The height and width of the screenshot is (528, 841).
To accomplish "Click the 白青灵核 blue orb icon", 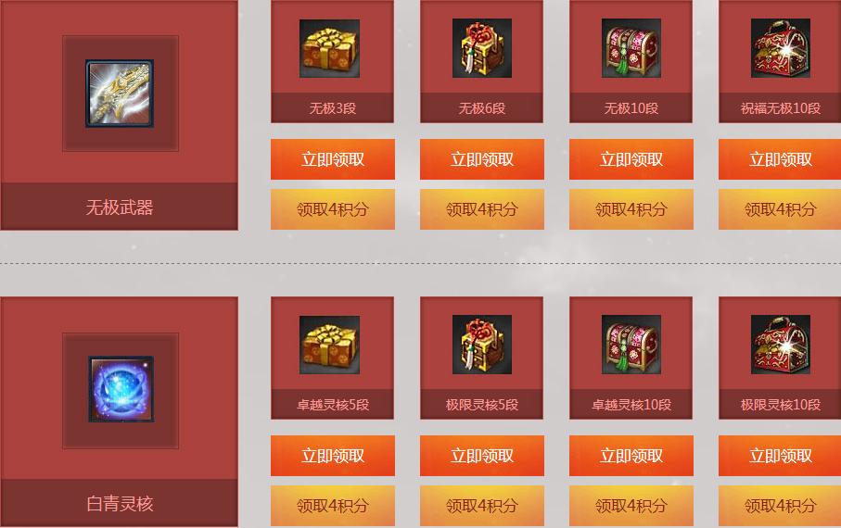I will point(121,389).
